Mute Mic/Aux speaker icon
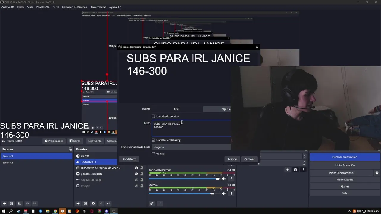The height and width of the screenshot is (214, 381). (224, 193)
